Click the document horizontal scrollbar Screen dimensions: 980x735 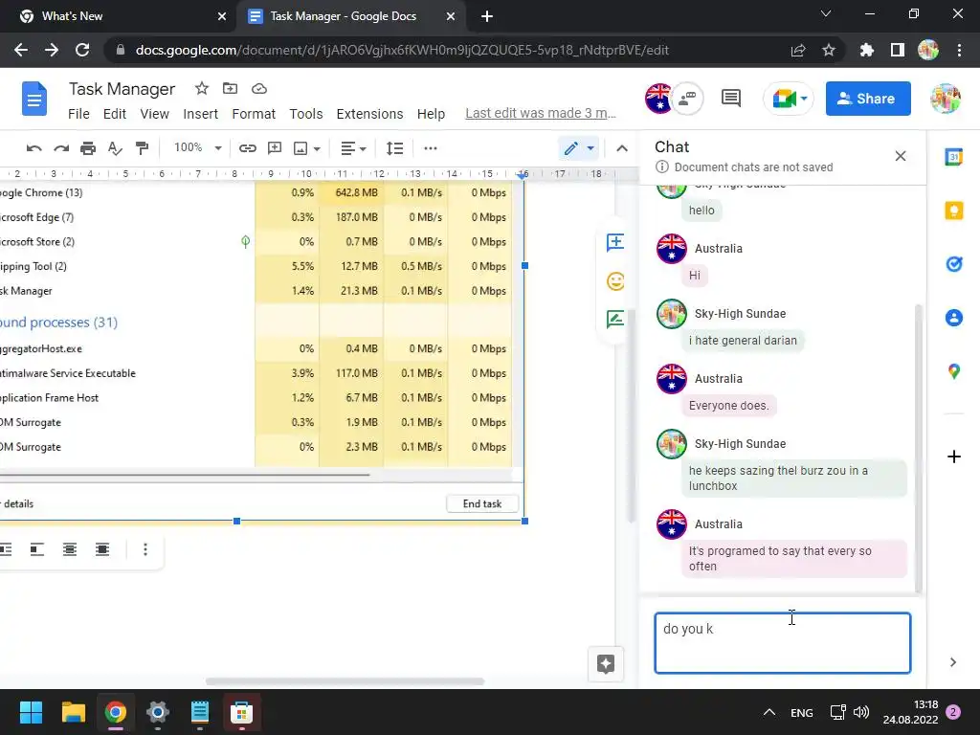tap(345, 681)
